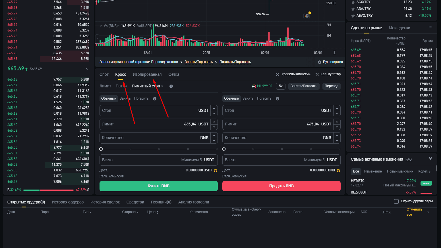Switch to the Сетка tab
441x248 pixels.
click(174, 74)
